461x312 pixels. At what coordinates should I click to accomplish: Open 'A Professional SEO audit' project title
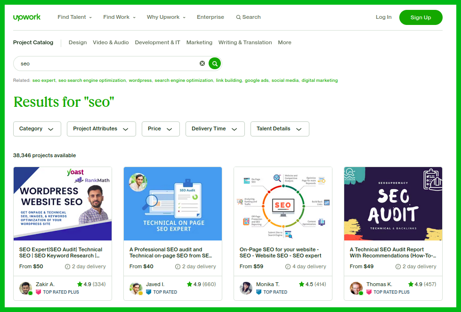point(170,253)
